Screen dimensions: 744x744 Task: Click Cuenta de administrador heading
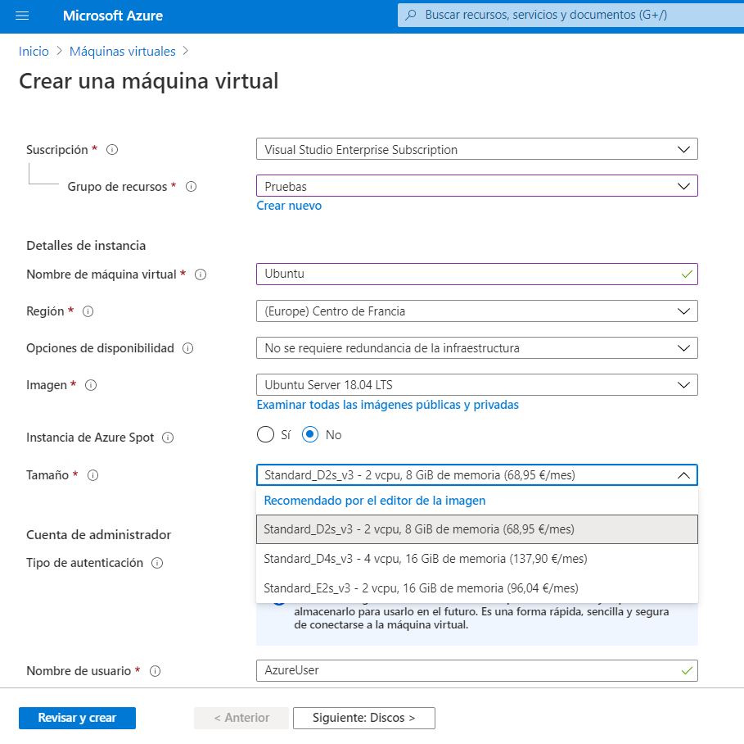pyautogui.click(x=99, y=535)
